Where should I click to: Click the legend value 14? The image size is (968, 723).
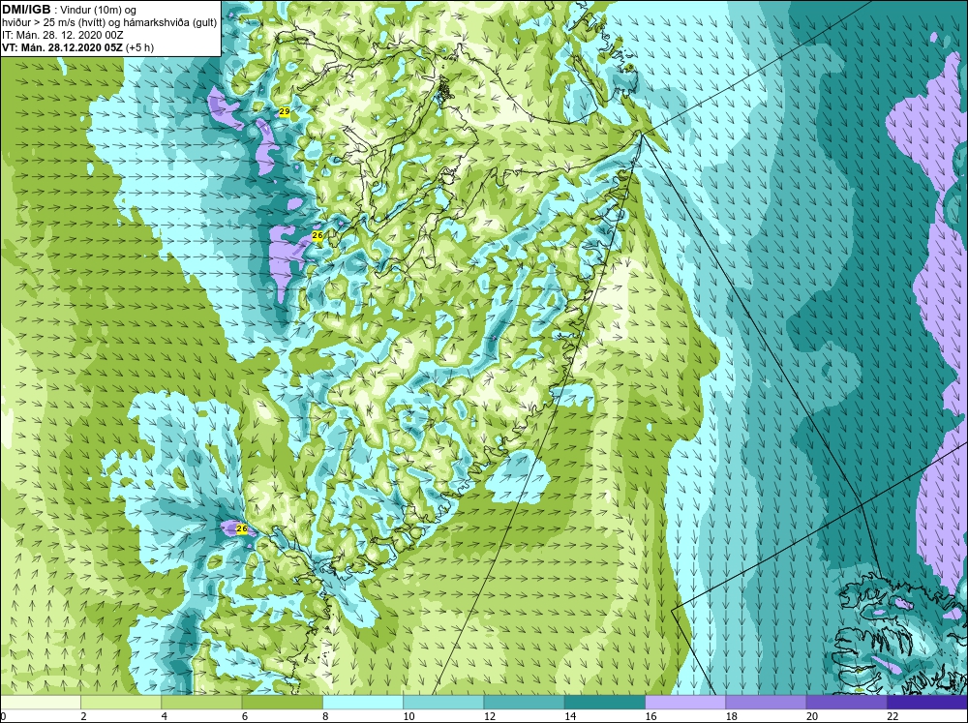tap(570, 716)
